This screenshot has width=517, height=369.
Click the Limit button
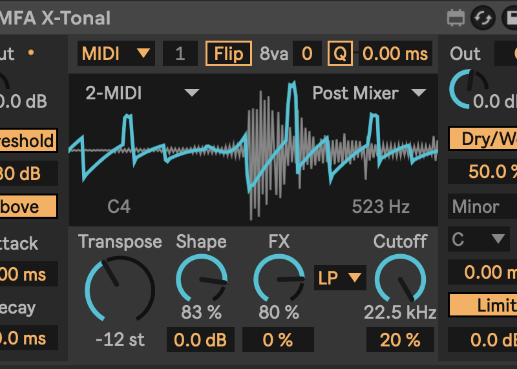tap(485, 305)
